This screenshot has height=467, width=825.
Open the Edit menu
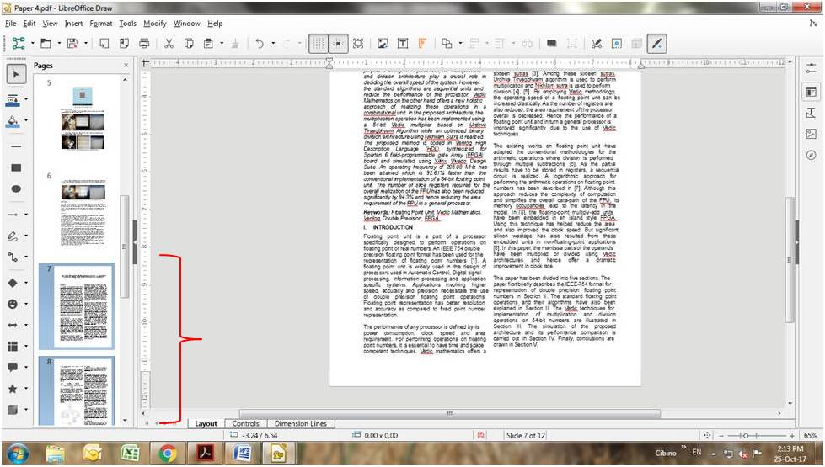[29, 24]
